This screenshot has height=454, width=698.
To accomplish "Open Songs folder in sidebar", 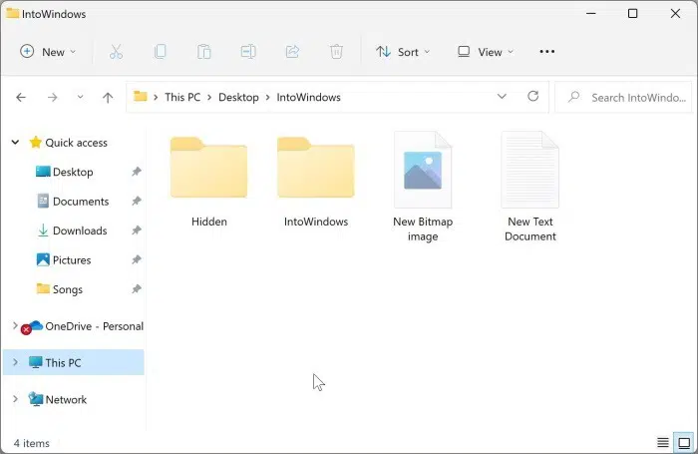I will (x=67, y=289).
